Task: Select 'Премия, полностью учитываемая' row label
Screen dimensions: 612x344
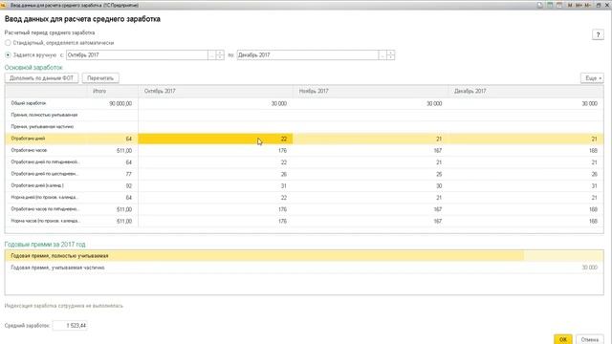Action: click(x=44, y=115)
